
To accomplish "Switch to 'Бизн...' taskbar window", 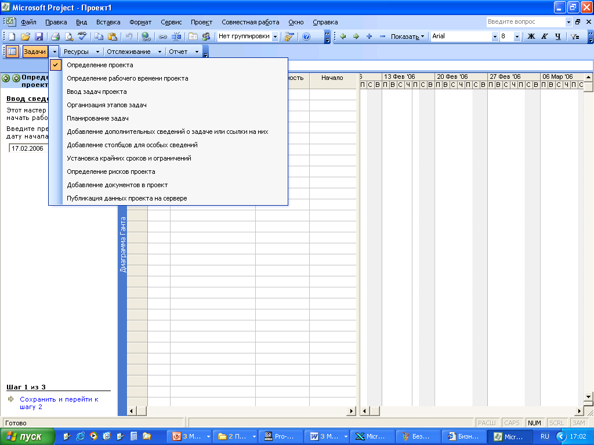I will click(464, 437).
